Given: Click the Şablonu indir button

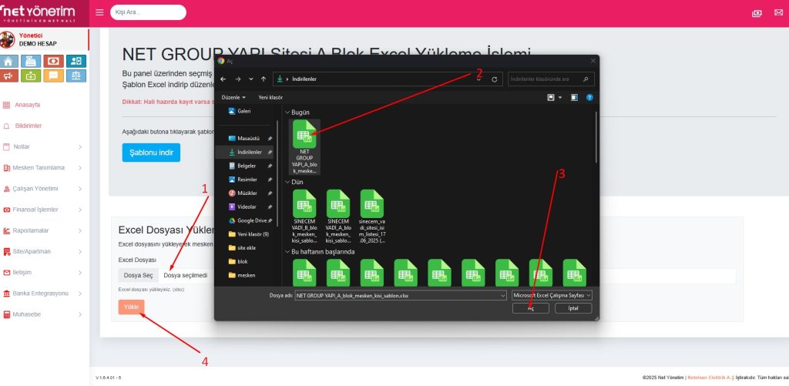Looking at the screenshot, I should click(x=150, y=152).
